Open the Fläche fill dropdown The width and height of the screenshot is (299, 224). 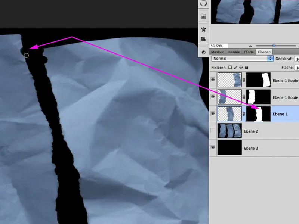(297, 68)
